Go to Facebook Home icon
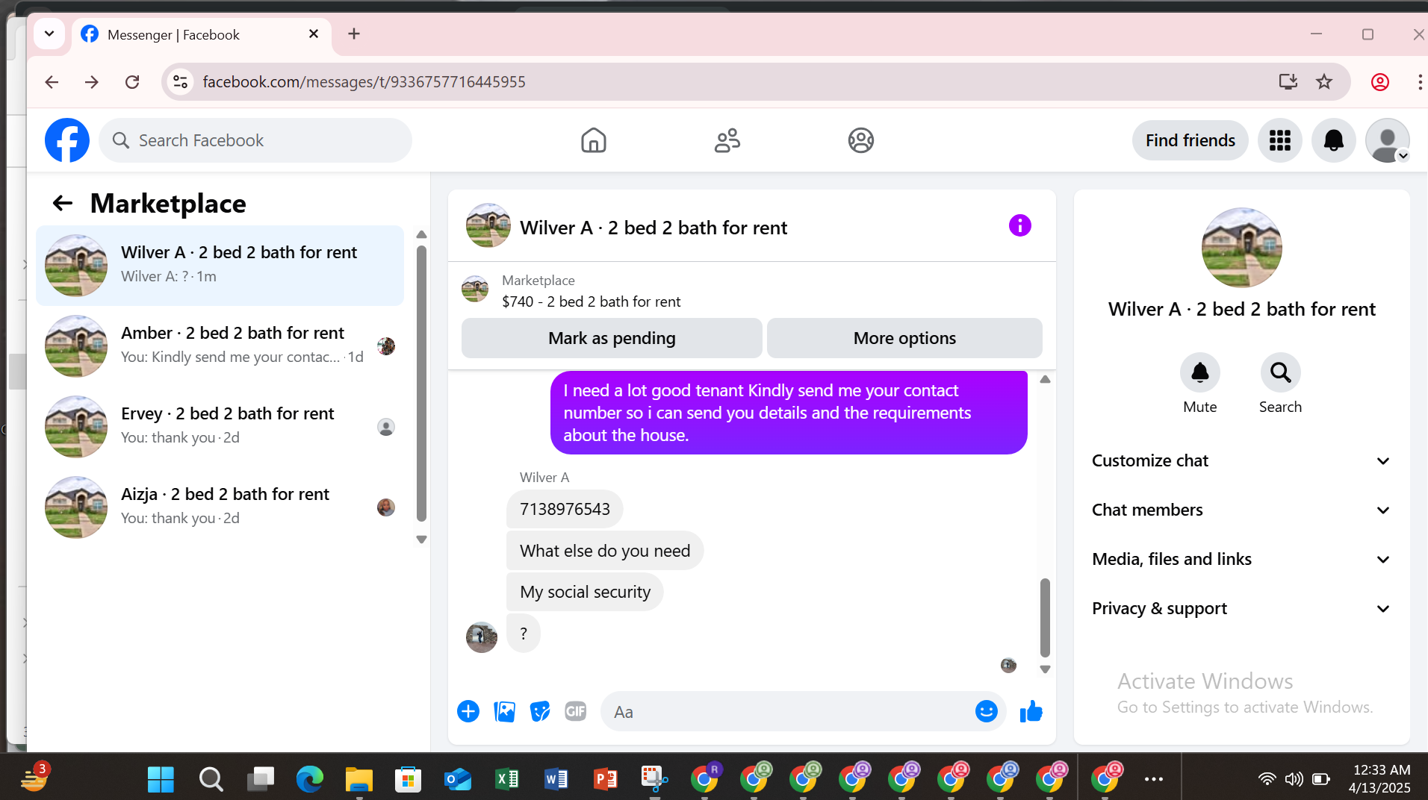This screenshot has width=1428, height=800. coord(594,140)
